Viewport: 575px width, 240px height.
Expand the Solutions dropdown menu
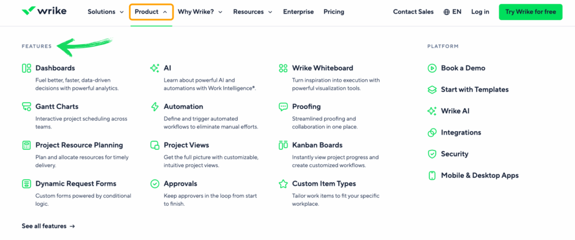(x=106, y=12)
